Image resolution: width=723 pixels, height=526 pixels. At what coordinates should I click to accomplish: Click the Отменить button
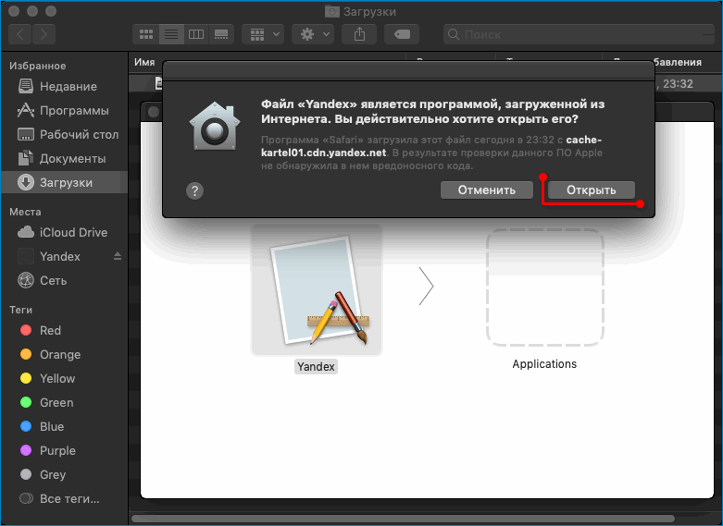(x=486, y=190)
